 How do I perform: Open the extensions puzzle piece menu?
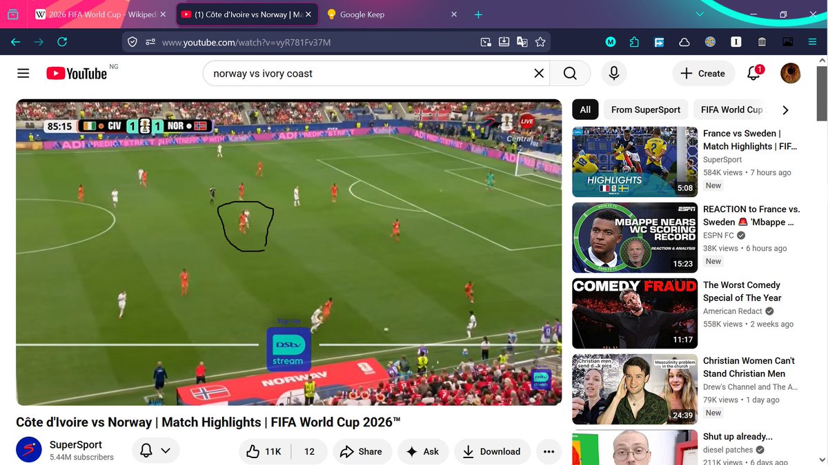point(634,42)
